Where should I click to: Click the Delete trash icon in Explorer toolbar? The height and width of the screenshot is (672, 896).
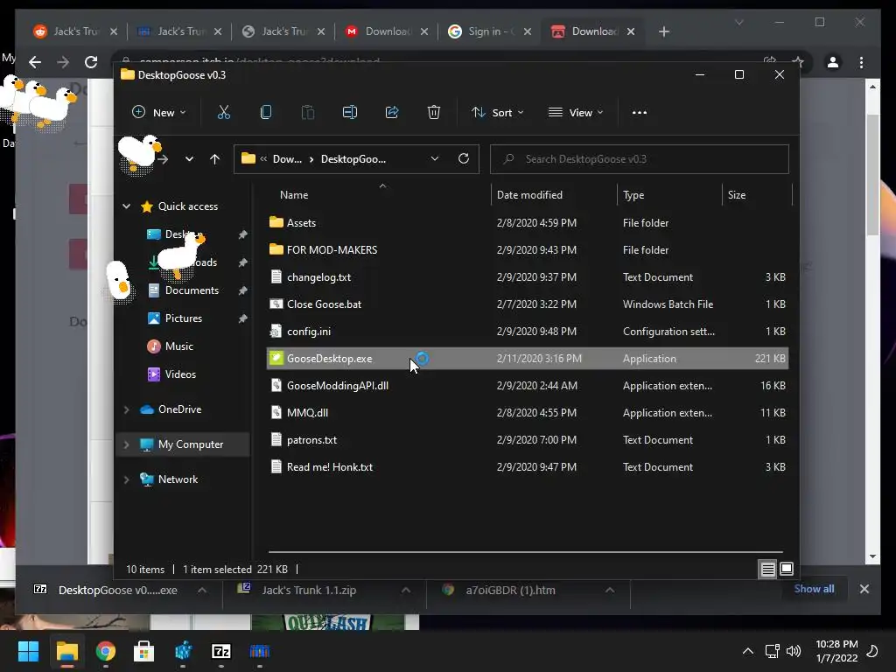coord(434,113)
